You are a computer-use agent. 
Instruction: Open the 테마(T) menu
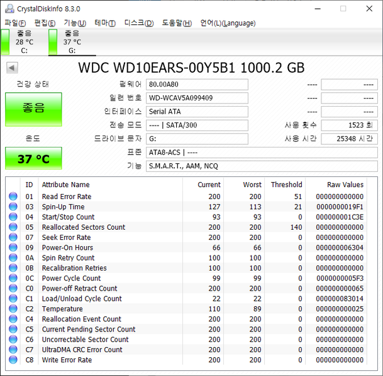coord(105,23)
